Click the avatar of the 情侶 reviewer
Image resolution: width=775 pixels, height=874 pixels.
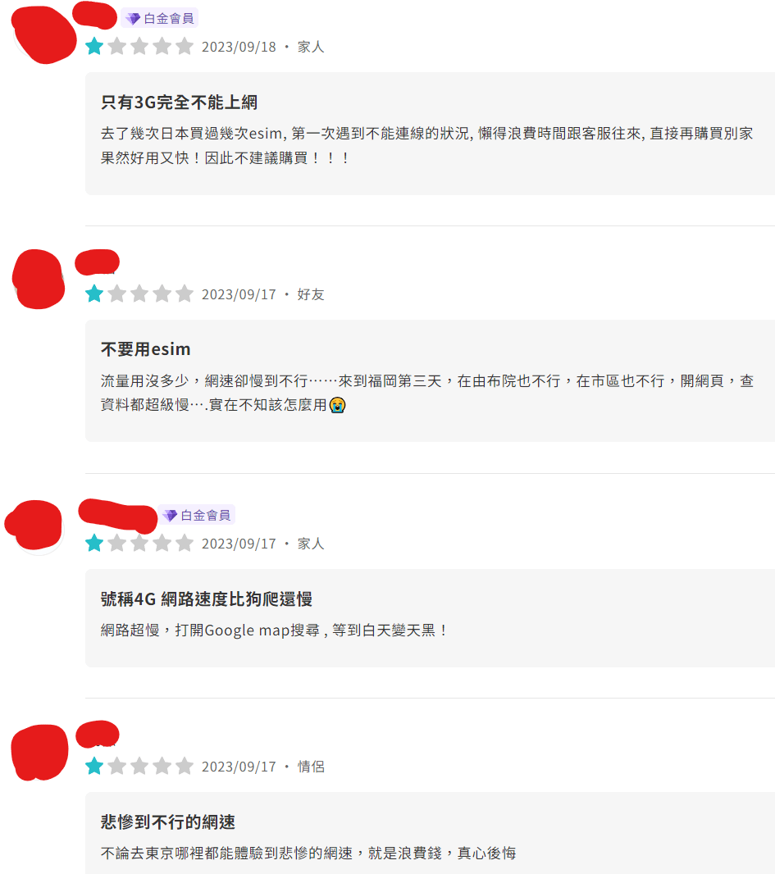[x=39, y=752]
